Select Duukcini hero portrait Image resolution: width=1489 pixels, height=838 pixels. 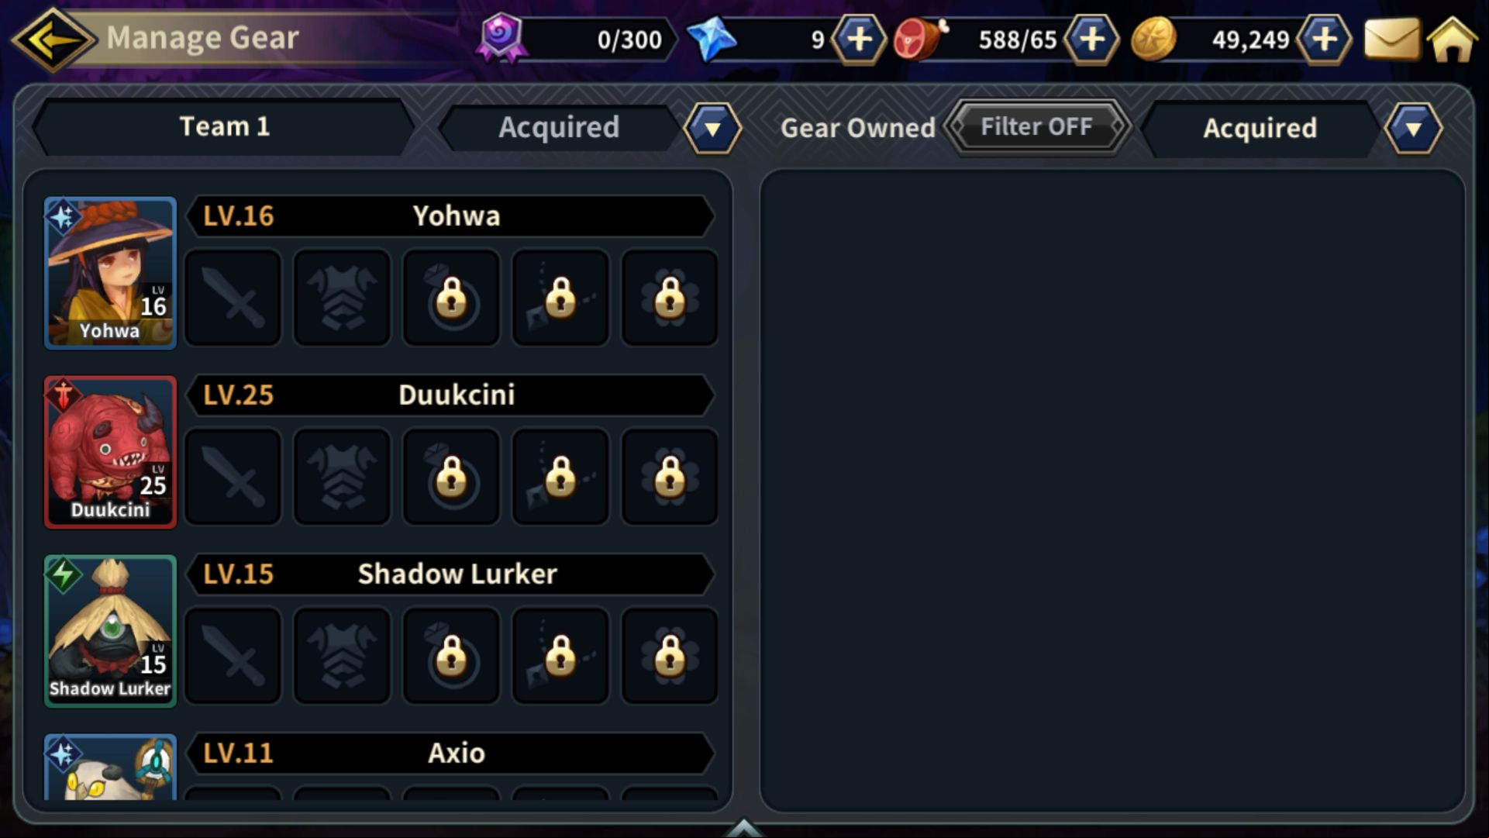tap(110, 453)
